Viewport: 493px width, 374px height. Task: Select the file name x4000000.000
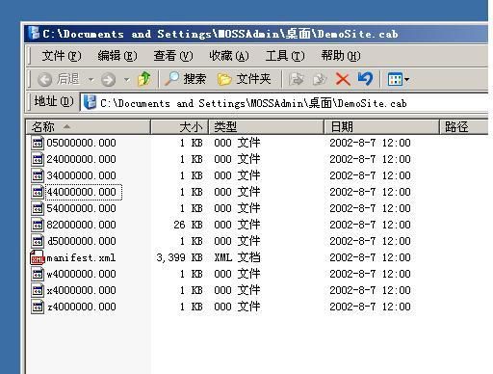tap(82, 290)
